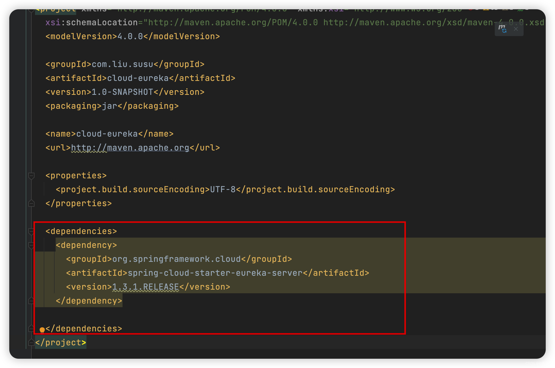Click the closing </dependencies> tag text
The width and height of the screenshot is (555, 368).
pos(84,329)
